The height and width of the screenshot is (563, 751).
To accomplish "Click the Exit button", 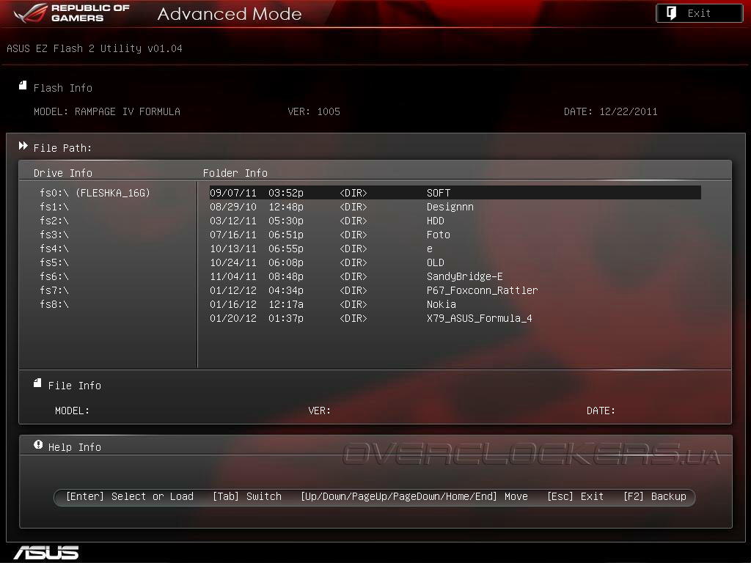I will [x=699, y=13].
